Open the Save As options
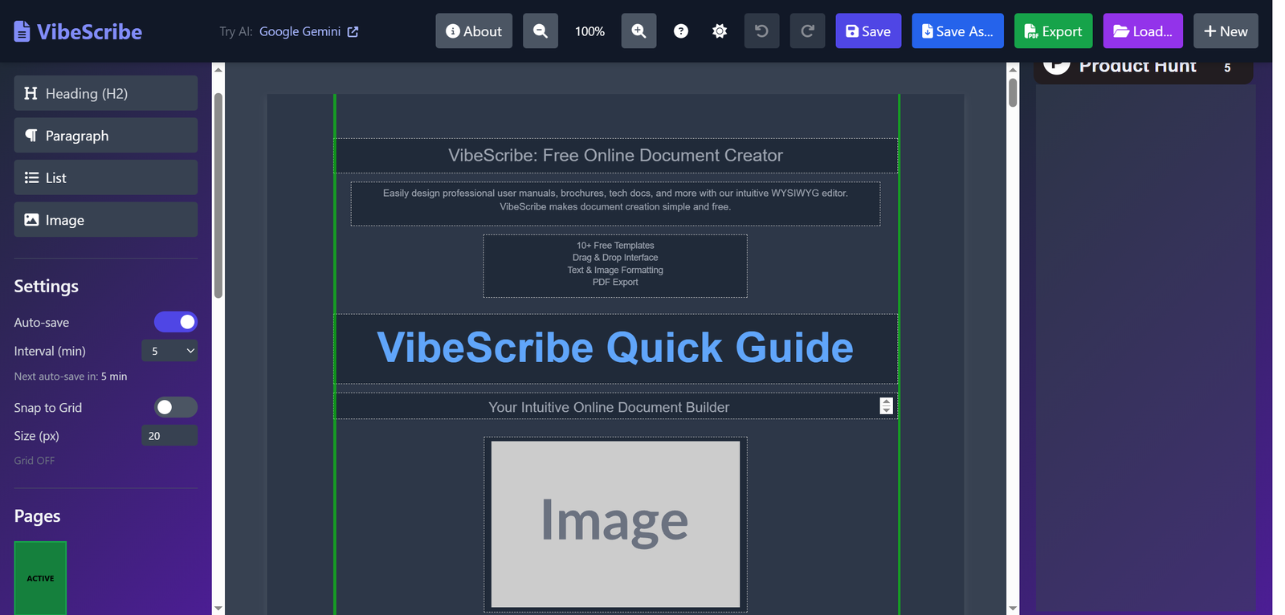Screen dimensions: 1285x615 pos(957,31)
